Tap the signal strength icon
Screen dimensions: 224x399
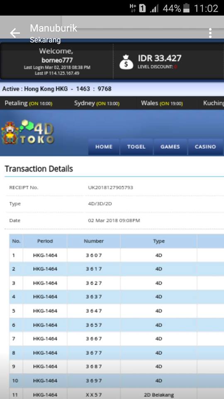[154, 8]
